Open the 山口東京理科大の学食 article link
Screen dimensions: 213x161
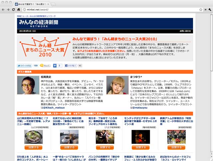[33, 121]
